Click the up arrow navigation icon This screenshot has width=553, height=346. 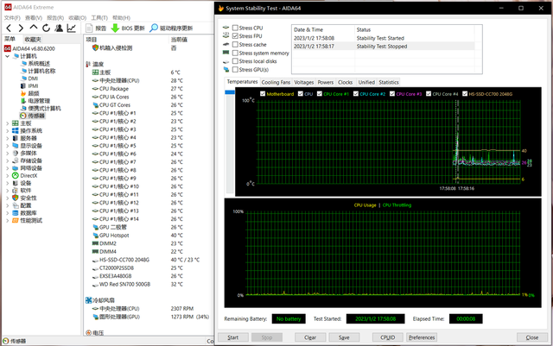tap(34, 28)
